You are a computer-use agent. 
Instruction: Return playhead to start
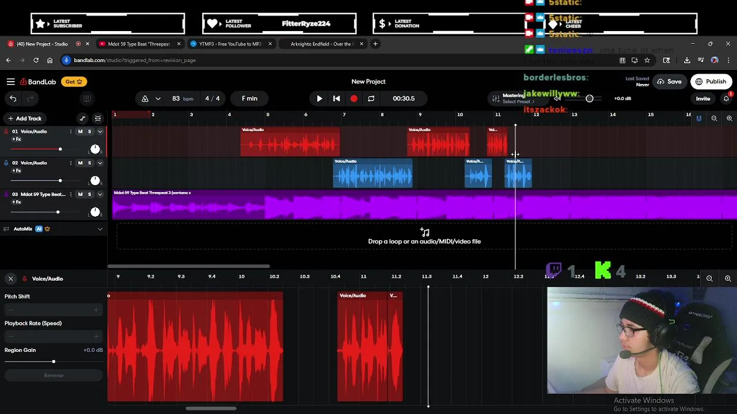(x=337, y=98)
